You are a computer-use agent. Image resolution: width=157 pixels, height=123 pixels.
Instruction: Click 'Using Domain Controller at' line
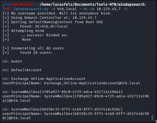pyautogui.click(x=50, y=18)
